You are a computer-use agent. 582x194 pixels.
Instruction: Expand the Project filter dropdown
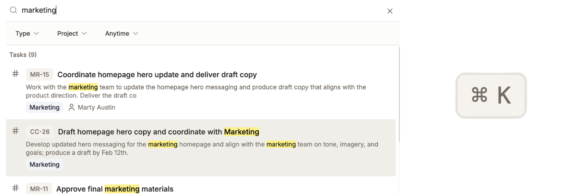pyautogui.click(x=72, y=34)
